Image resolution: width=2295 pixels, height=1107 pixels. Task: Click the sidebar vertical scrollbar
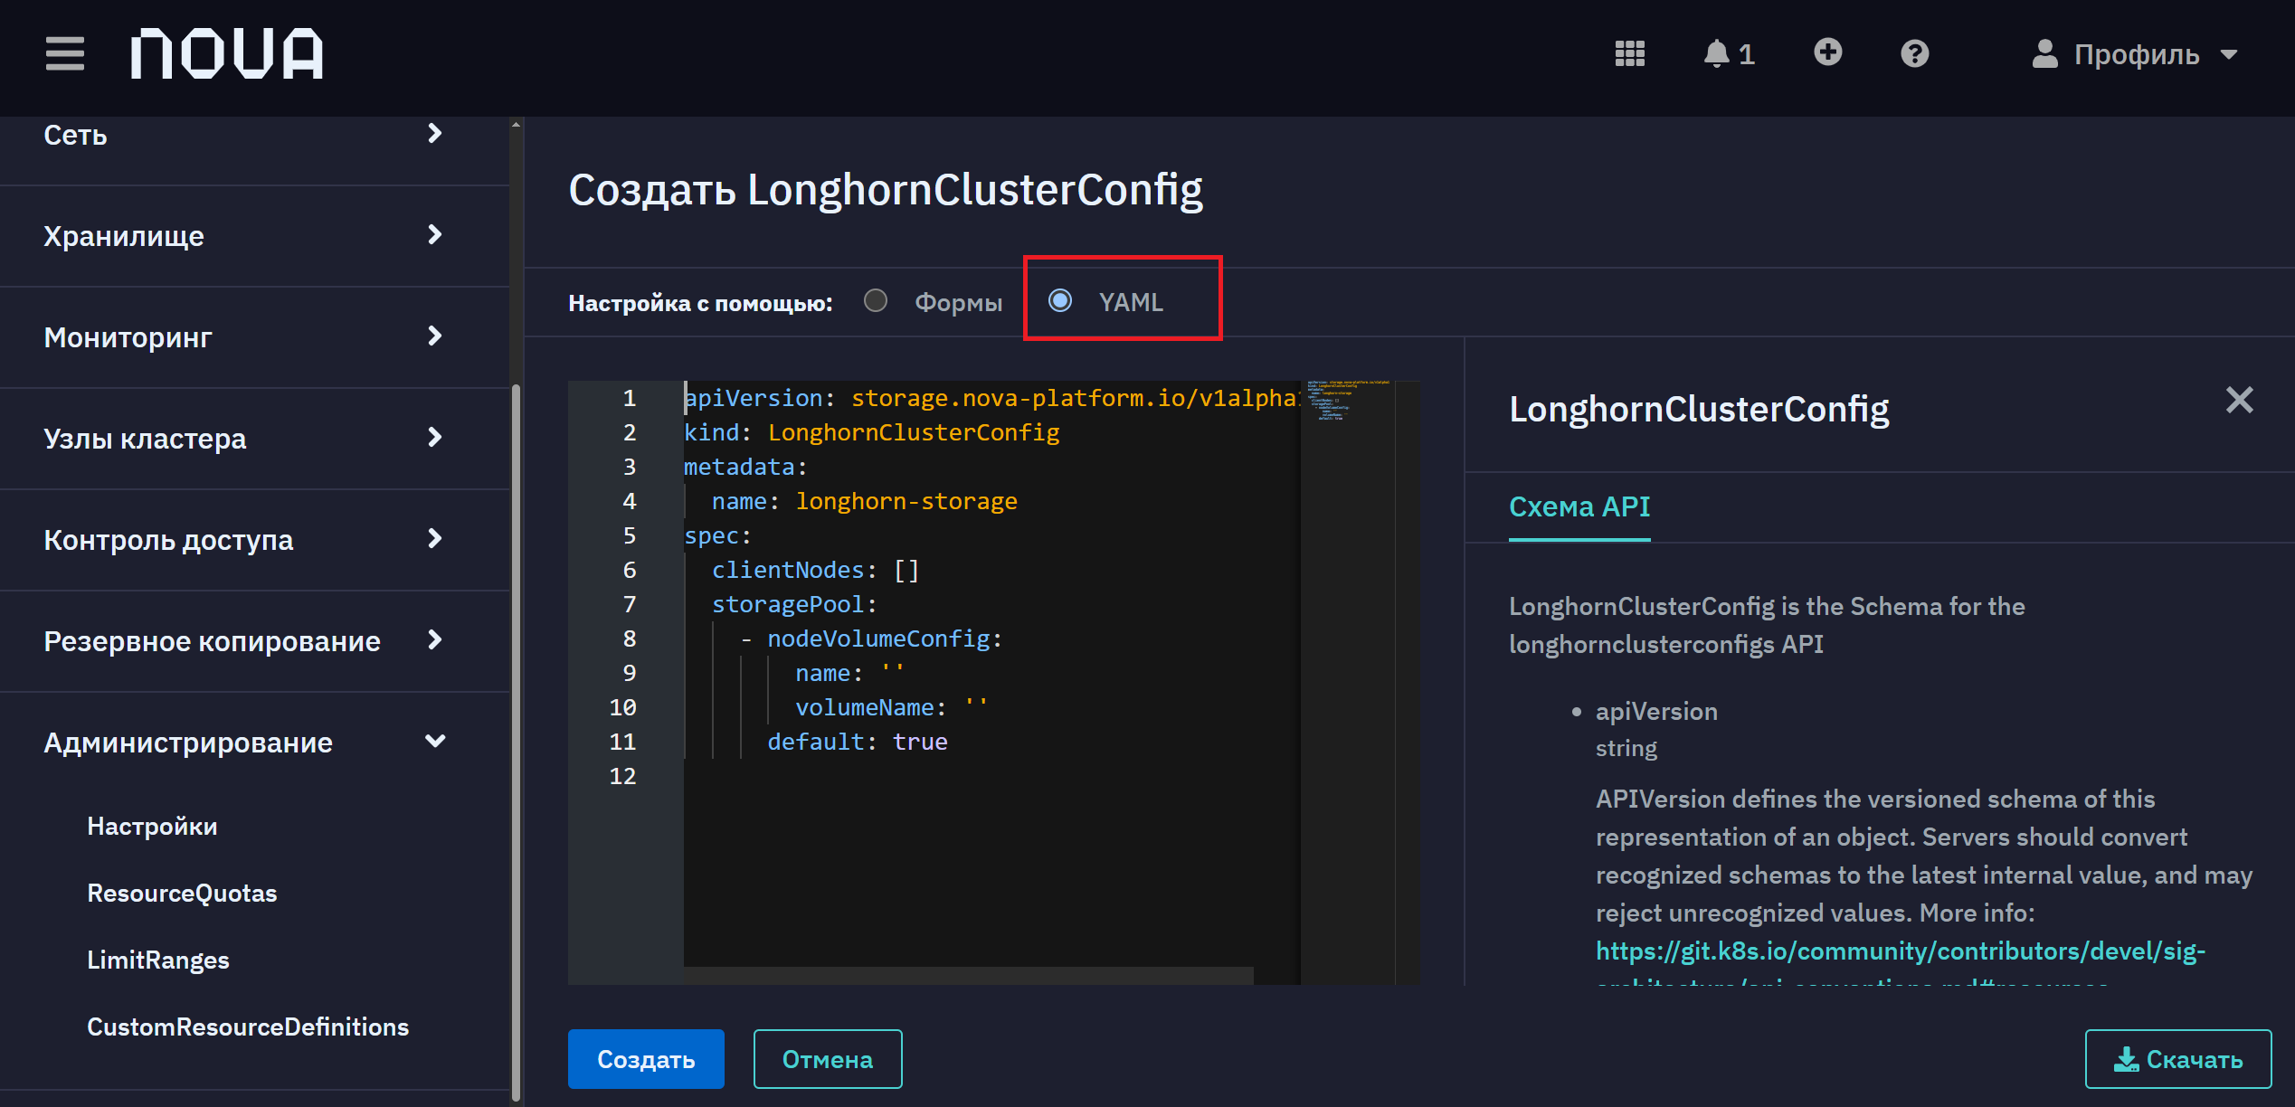[516, 741]
